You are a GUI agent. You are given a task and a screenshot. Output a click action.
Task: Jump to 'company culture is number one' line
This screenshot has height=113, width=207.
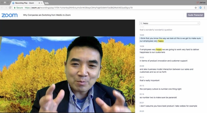(160, 89)
